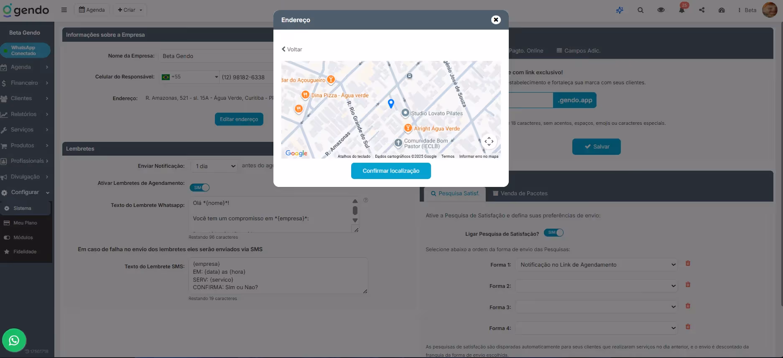
Task: Expand Agenda sidebar menu
Action: point(25,67)
